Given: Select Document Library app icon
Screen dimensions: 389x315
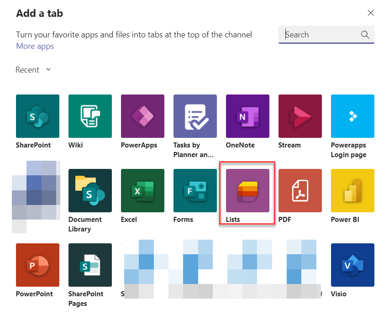Looking at the screenshot, I should [90, 190].
